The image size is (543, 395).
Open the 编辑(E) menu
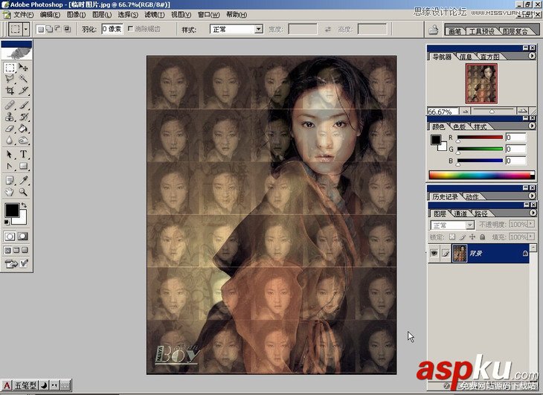[x=50, y=15]
